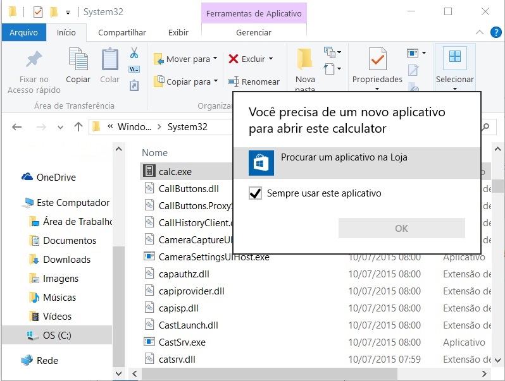Click Properties icon in quick access toolbar

click(x=38, y=12)
